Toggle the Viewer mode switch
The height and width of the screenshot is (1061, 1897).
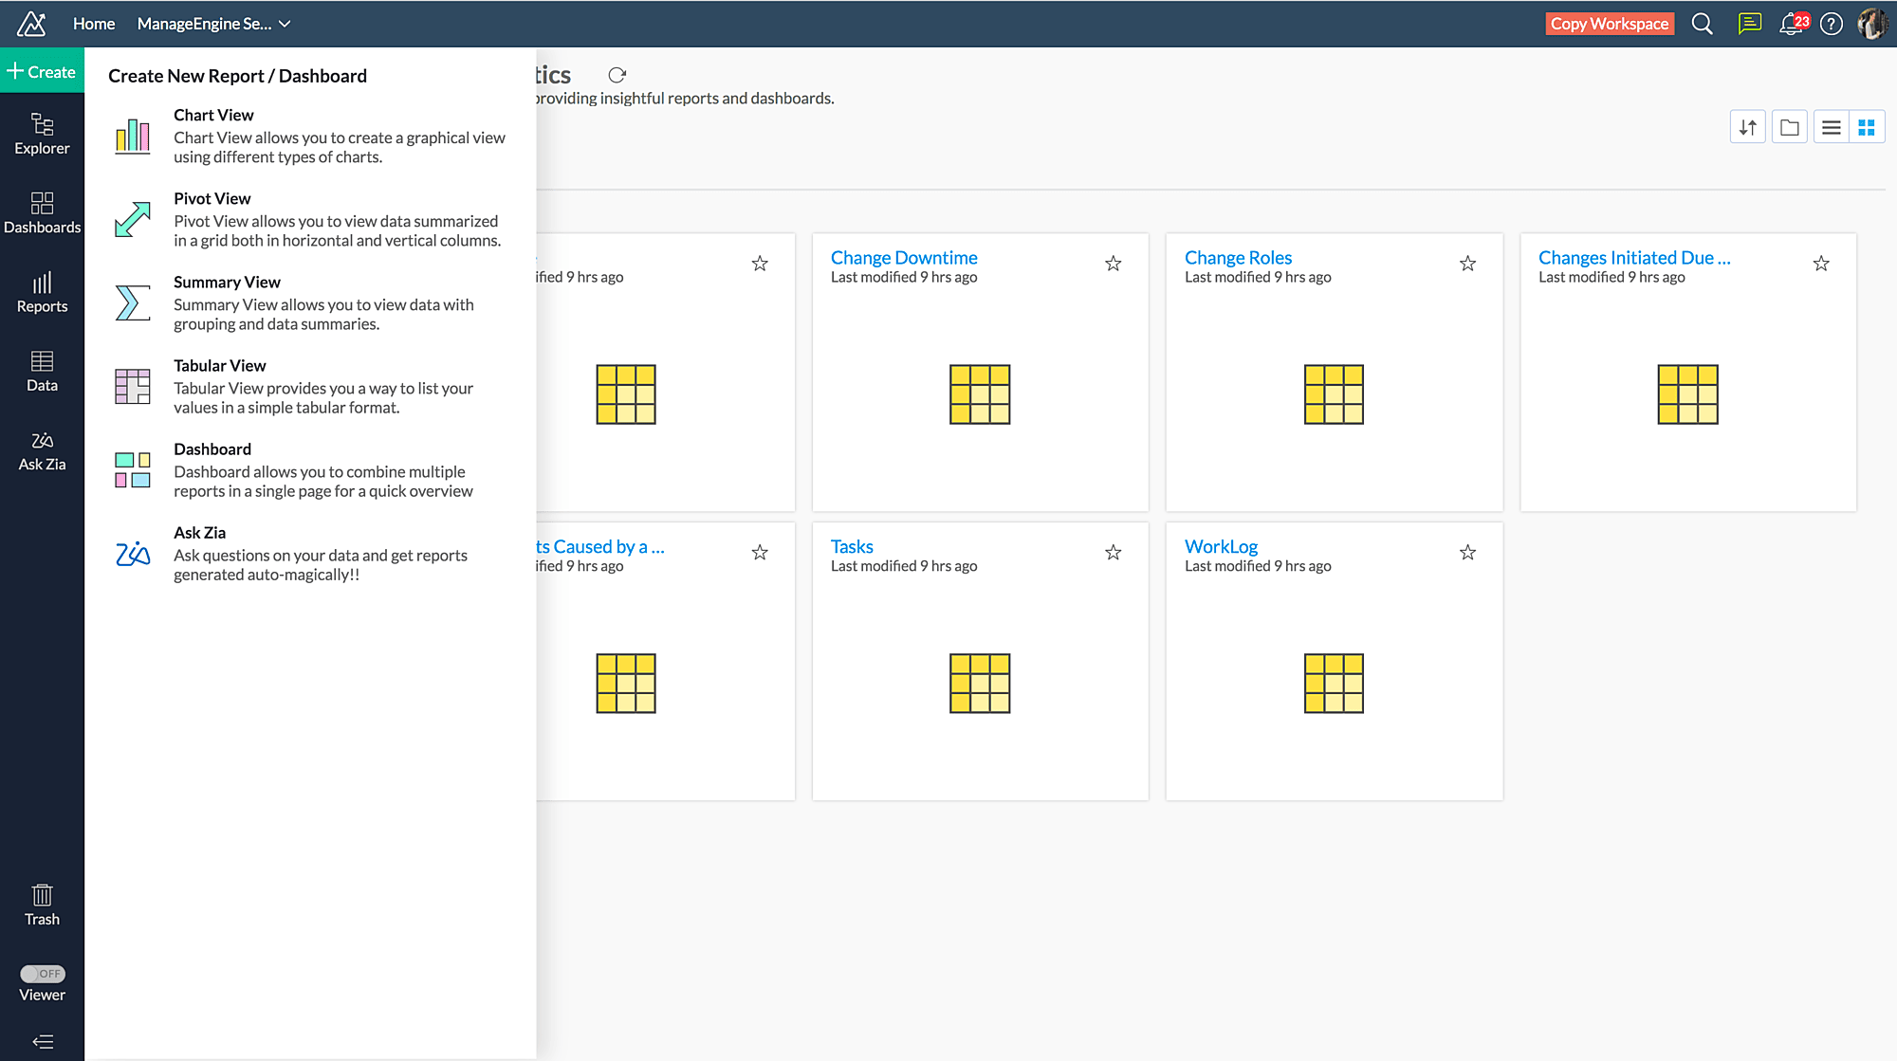pyautogui.click(x=43, y=974)
